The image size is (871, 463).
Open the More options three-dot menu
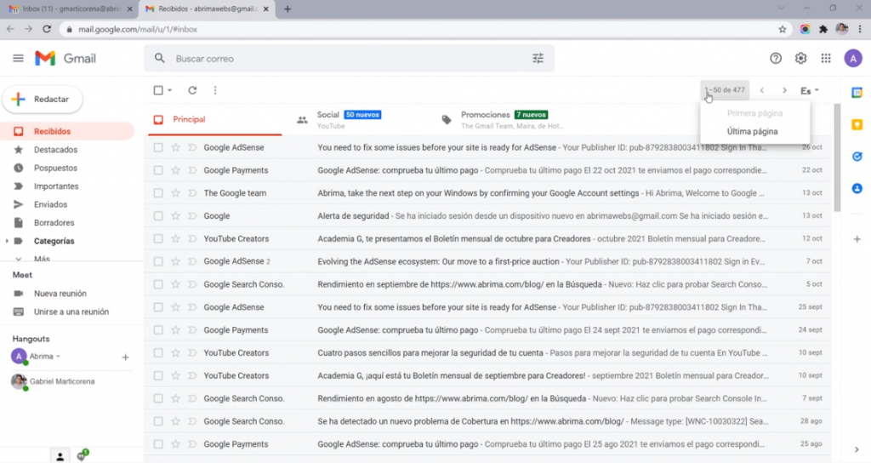click(215, 90)
